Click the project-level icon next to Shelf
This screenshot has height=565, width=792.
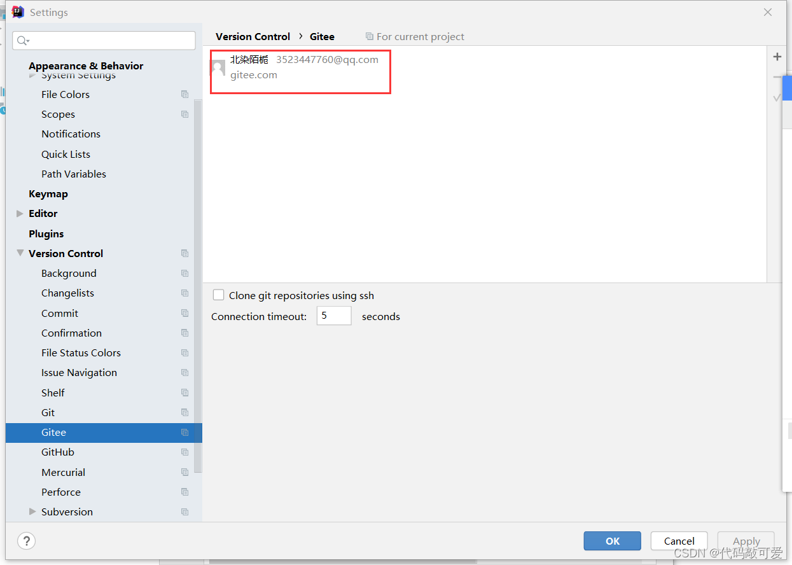click(x=184, y=393)
